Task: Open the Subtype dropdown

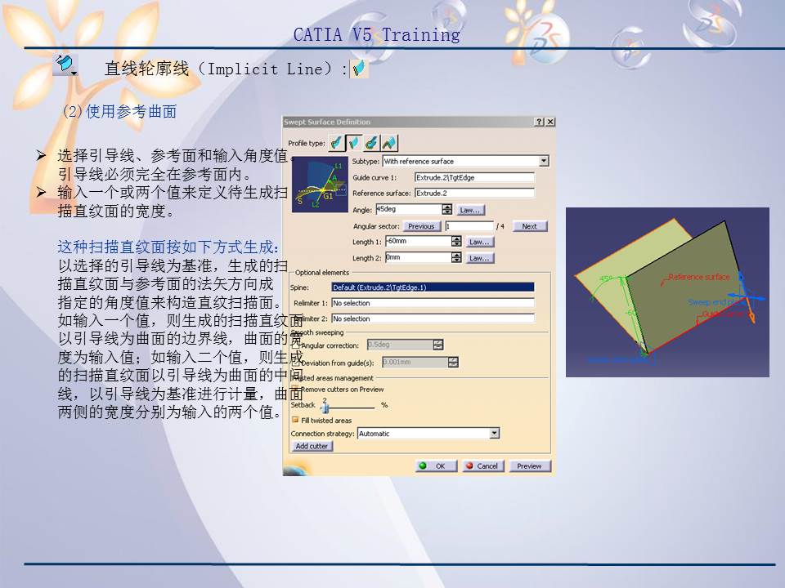Action: (543, 160)
